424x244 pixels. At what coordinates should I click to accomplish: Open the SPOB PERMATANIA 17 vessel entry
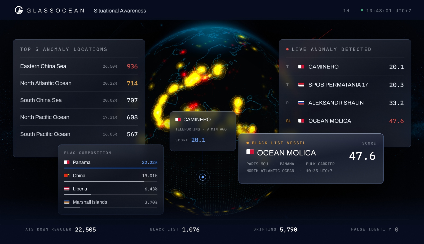pos(345,85)
